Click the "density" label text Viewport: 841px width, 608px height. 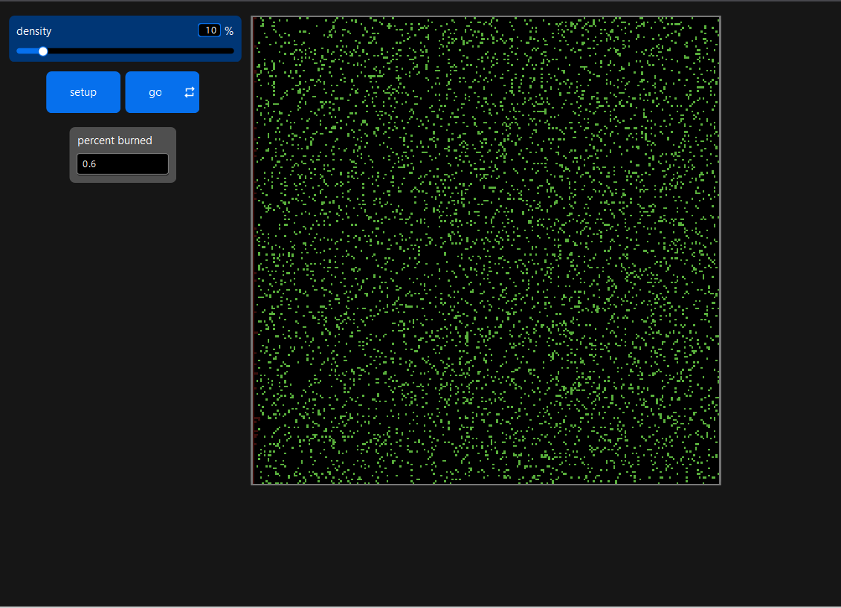(x=34, y=31)
